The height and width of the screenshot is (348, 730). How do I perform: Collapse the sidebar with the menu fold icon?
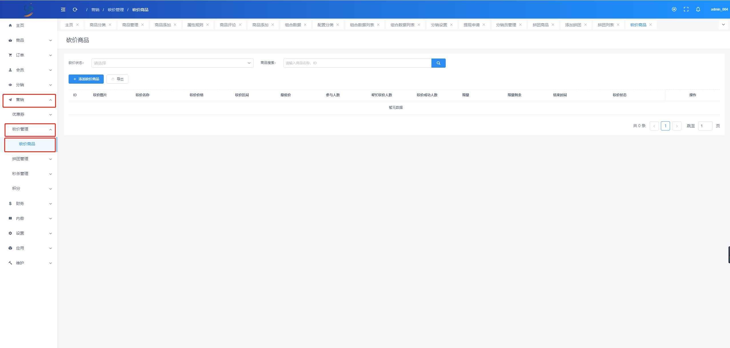[63, 10]
